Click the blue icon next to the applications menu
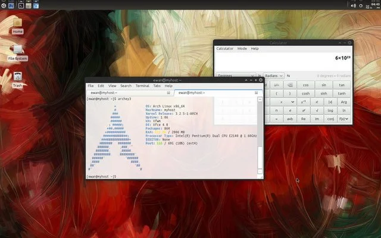381x238 pixels. click(x=11, y=5)
